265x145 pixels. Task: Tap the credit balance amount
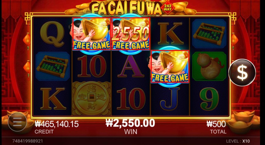tap(56, 124)
